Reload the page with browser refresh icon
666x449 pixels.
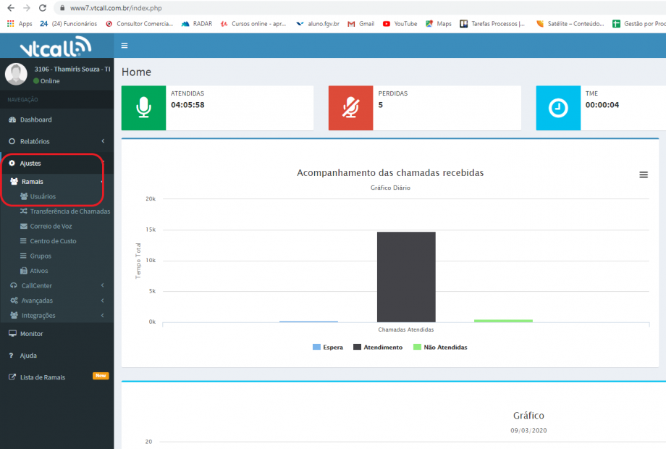42,8
